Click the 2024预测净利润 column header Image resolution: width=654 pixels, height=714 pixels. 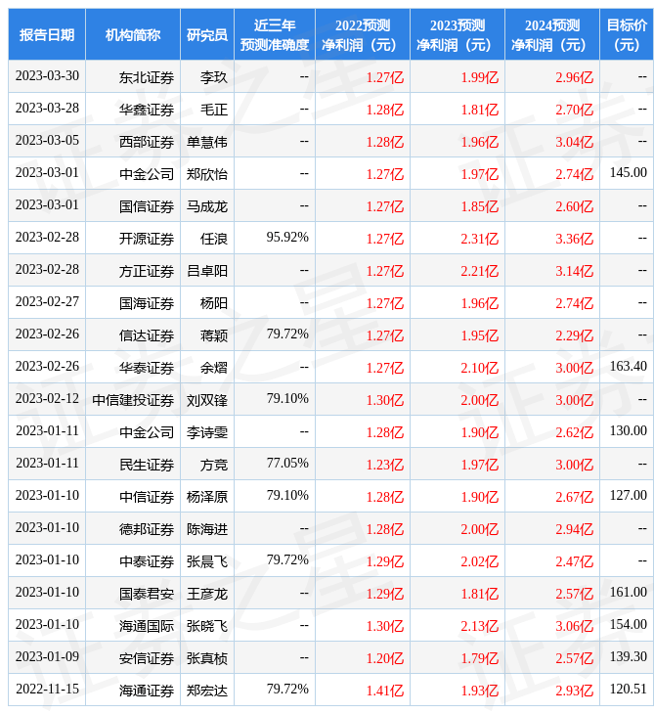(x=552, y=34)
